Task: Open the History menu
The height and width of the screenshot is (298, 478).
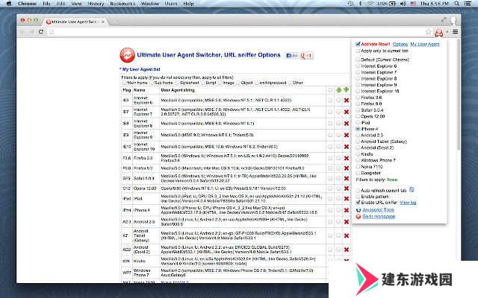Action: tap(96, 4)
